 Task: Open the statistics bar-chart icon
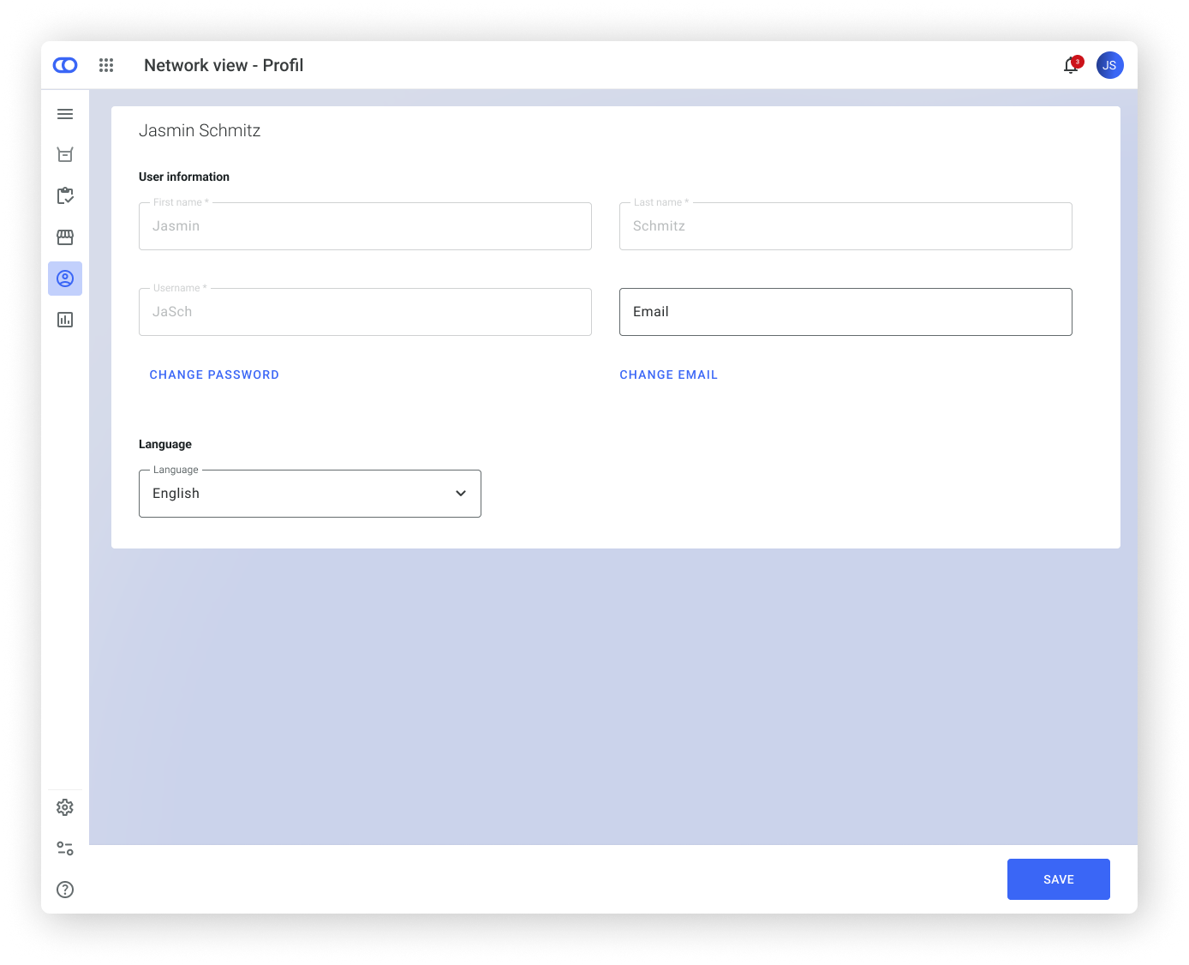coord(65,319)
